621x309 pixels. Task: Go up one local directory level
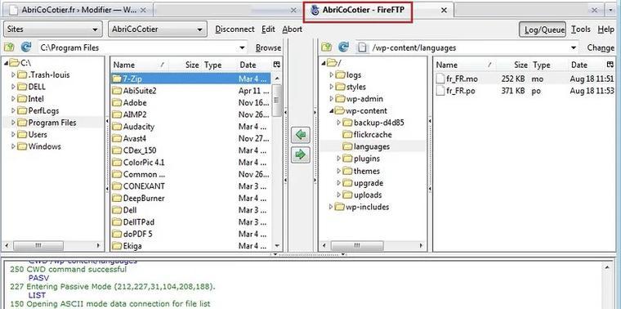[x=9, y=47]
